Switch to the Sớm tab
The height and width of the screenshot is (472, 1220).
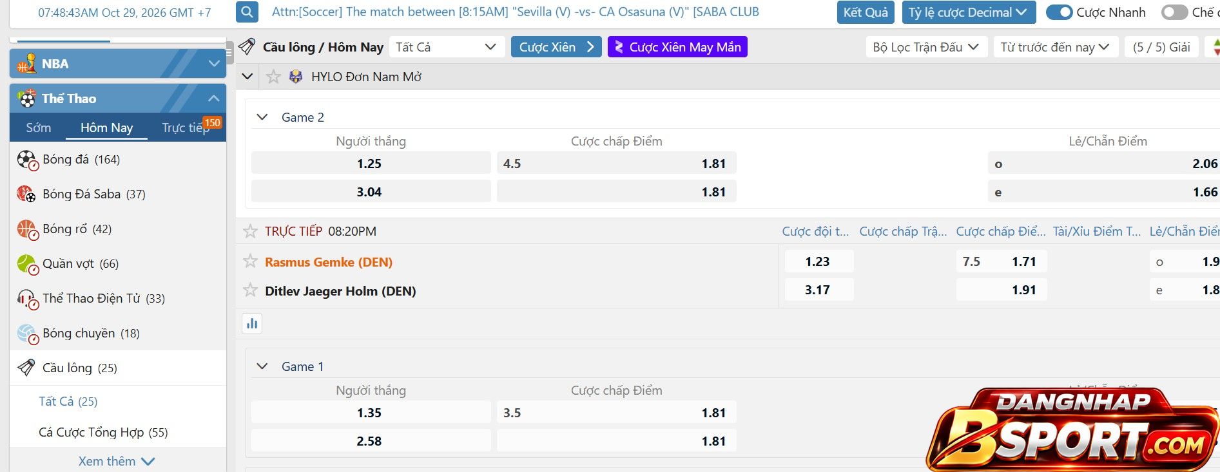[x=39, y=127]
